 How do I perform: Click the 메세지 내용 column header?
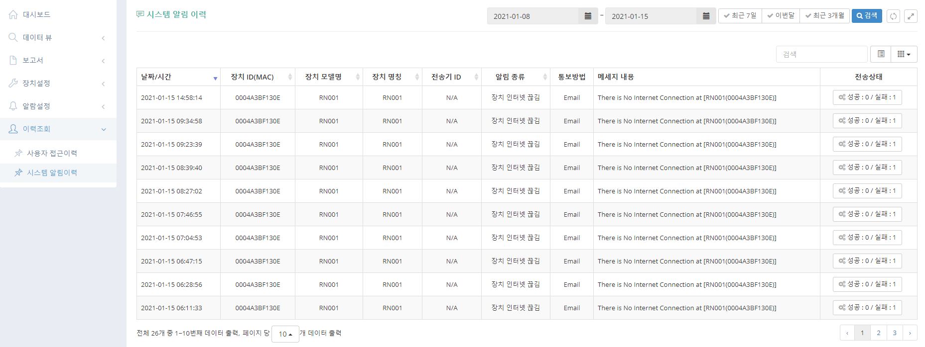pos(707,77)
